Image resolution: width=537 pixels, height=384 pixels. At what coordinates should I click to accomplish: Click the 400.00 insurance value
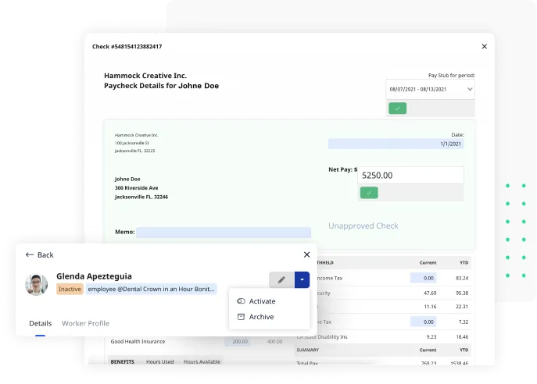[x=274, y=341]
